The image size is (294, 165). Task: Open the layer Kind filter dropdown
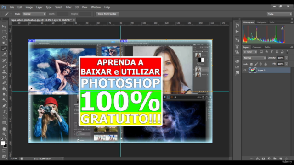click(x=250, y=52)
